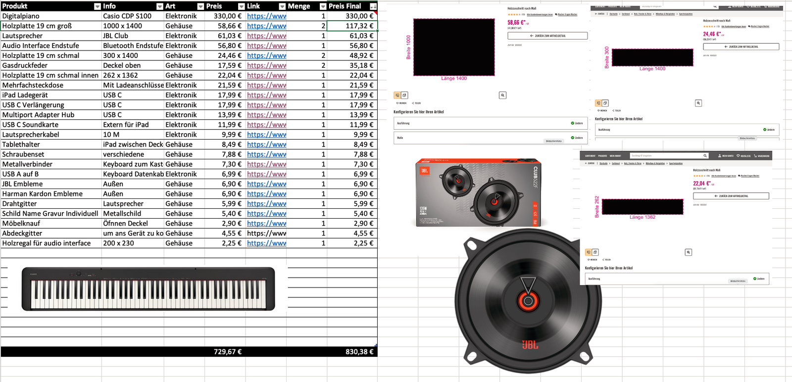Open the link in the JBL Embleme row
Image resolution: width=792 pixels, height=382 pixels.
coord(266,184)
